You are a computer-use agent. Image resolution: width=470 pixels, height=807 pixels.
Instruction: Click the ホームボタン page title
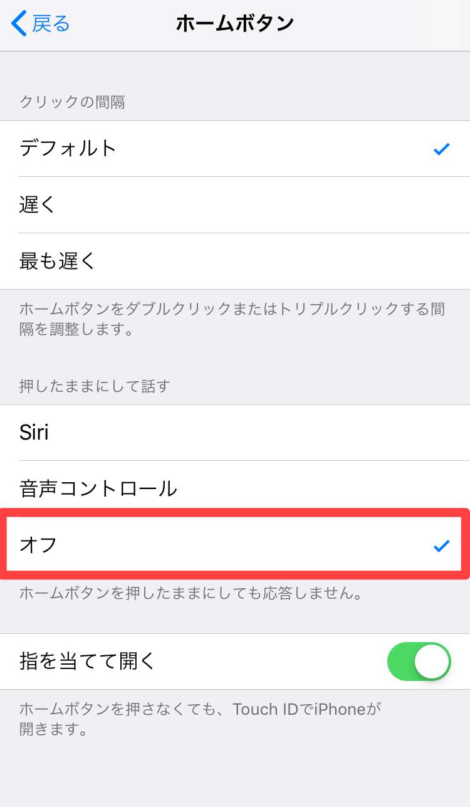pyautogui.click(x=235, y=24)
